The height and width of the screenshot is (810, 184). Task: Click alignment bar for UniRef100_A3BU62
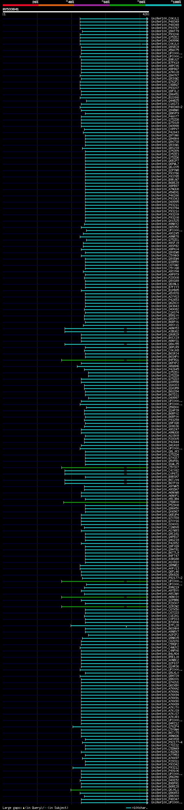coord(106,331)
